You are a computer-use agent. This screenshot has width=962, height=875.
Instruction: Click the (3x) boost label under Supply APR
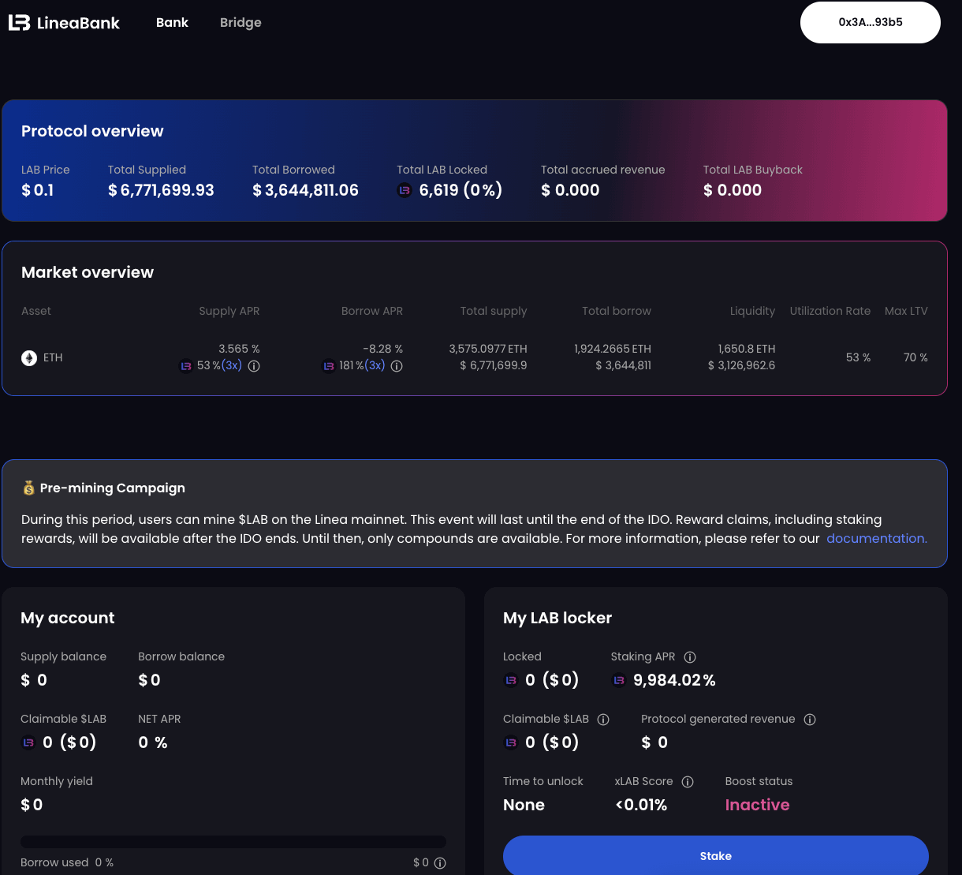tap(232, 366)
